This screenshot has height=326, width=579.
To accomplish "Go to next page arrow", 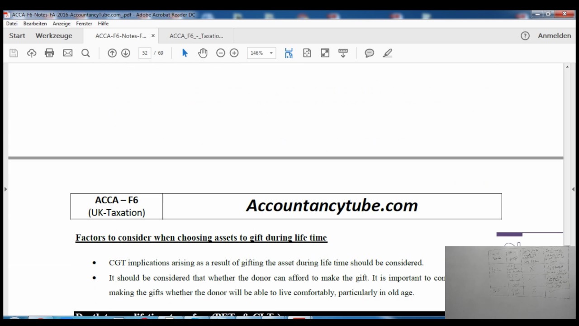I will point(126,53).
